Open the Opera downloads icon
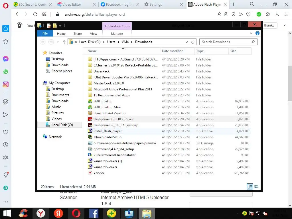This screenshot has width=292, height=219. 277,14
